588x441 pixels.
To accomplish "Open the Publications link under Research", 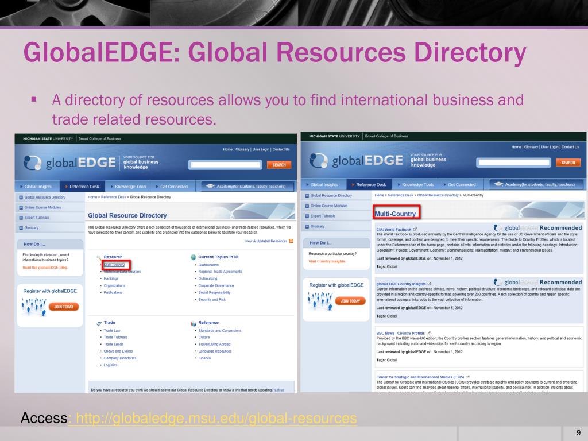I will tap(113, 292).
